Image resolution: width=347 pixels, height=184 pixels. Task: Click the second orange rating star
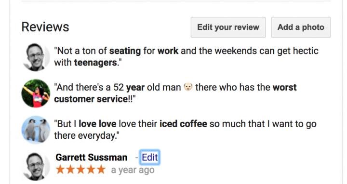[70, 170]
